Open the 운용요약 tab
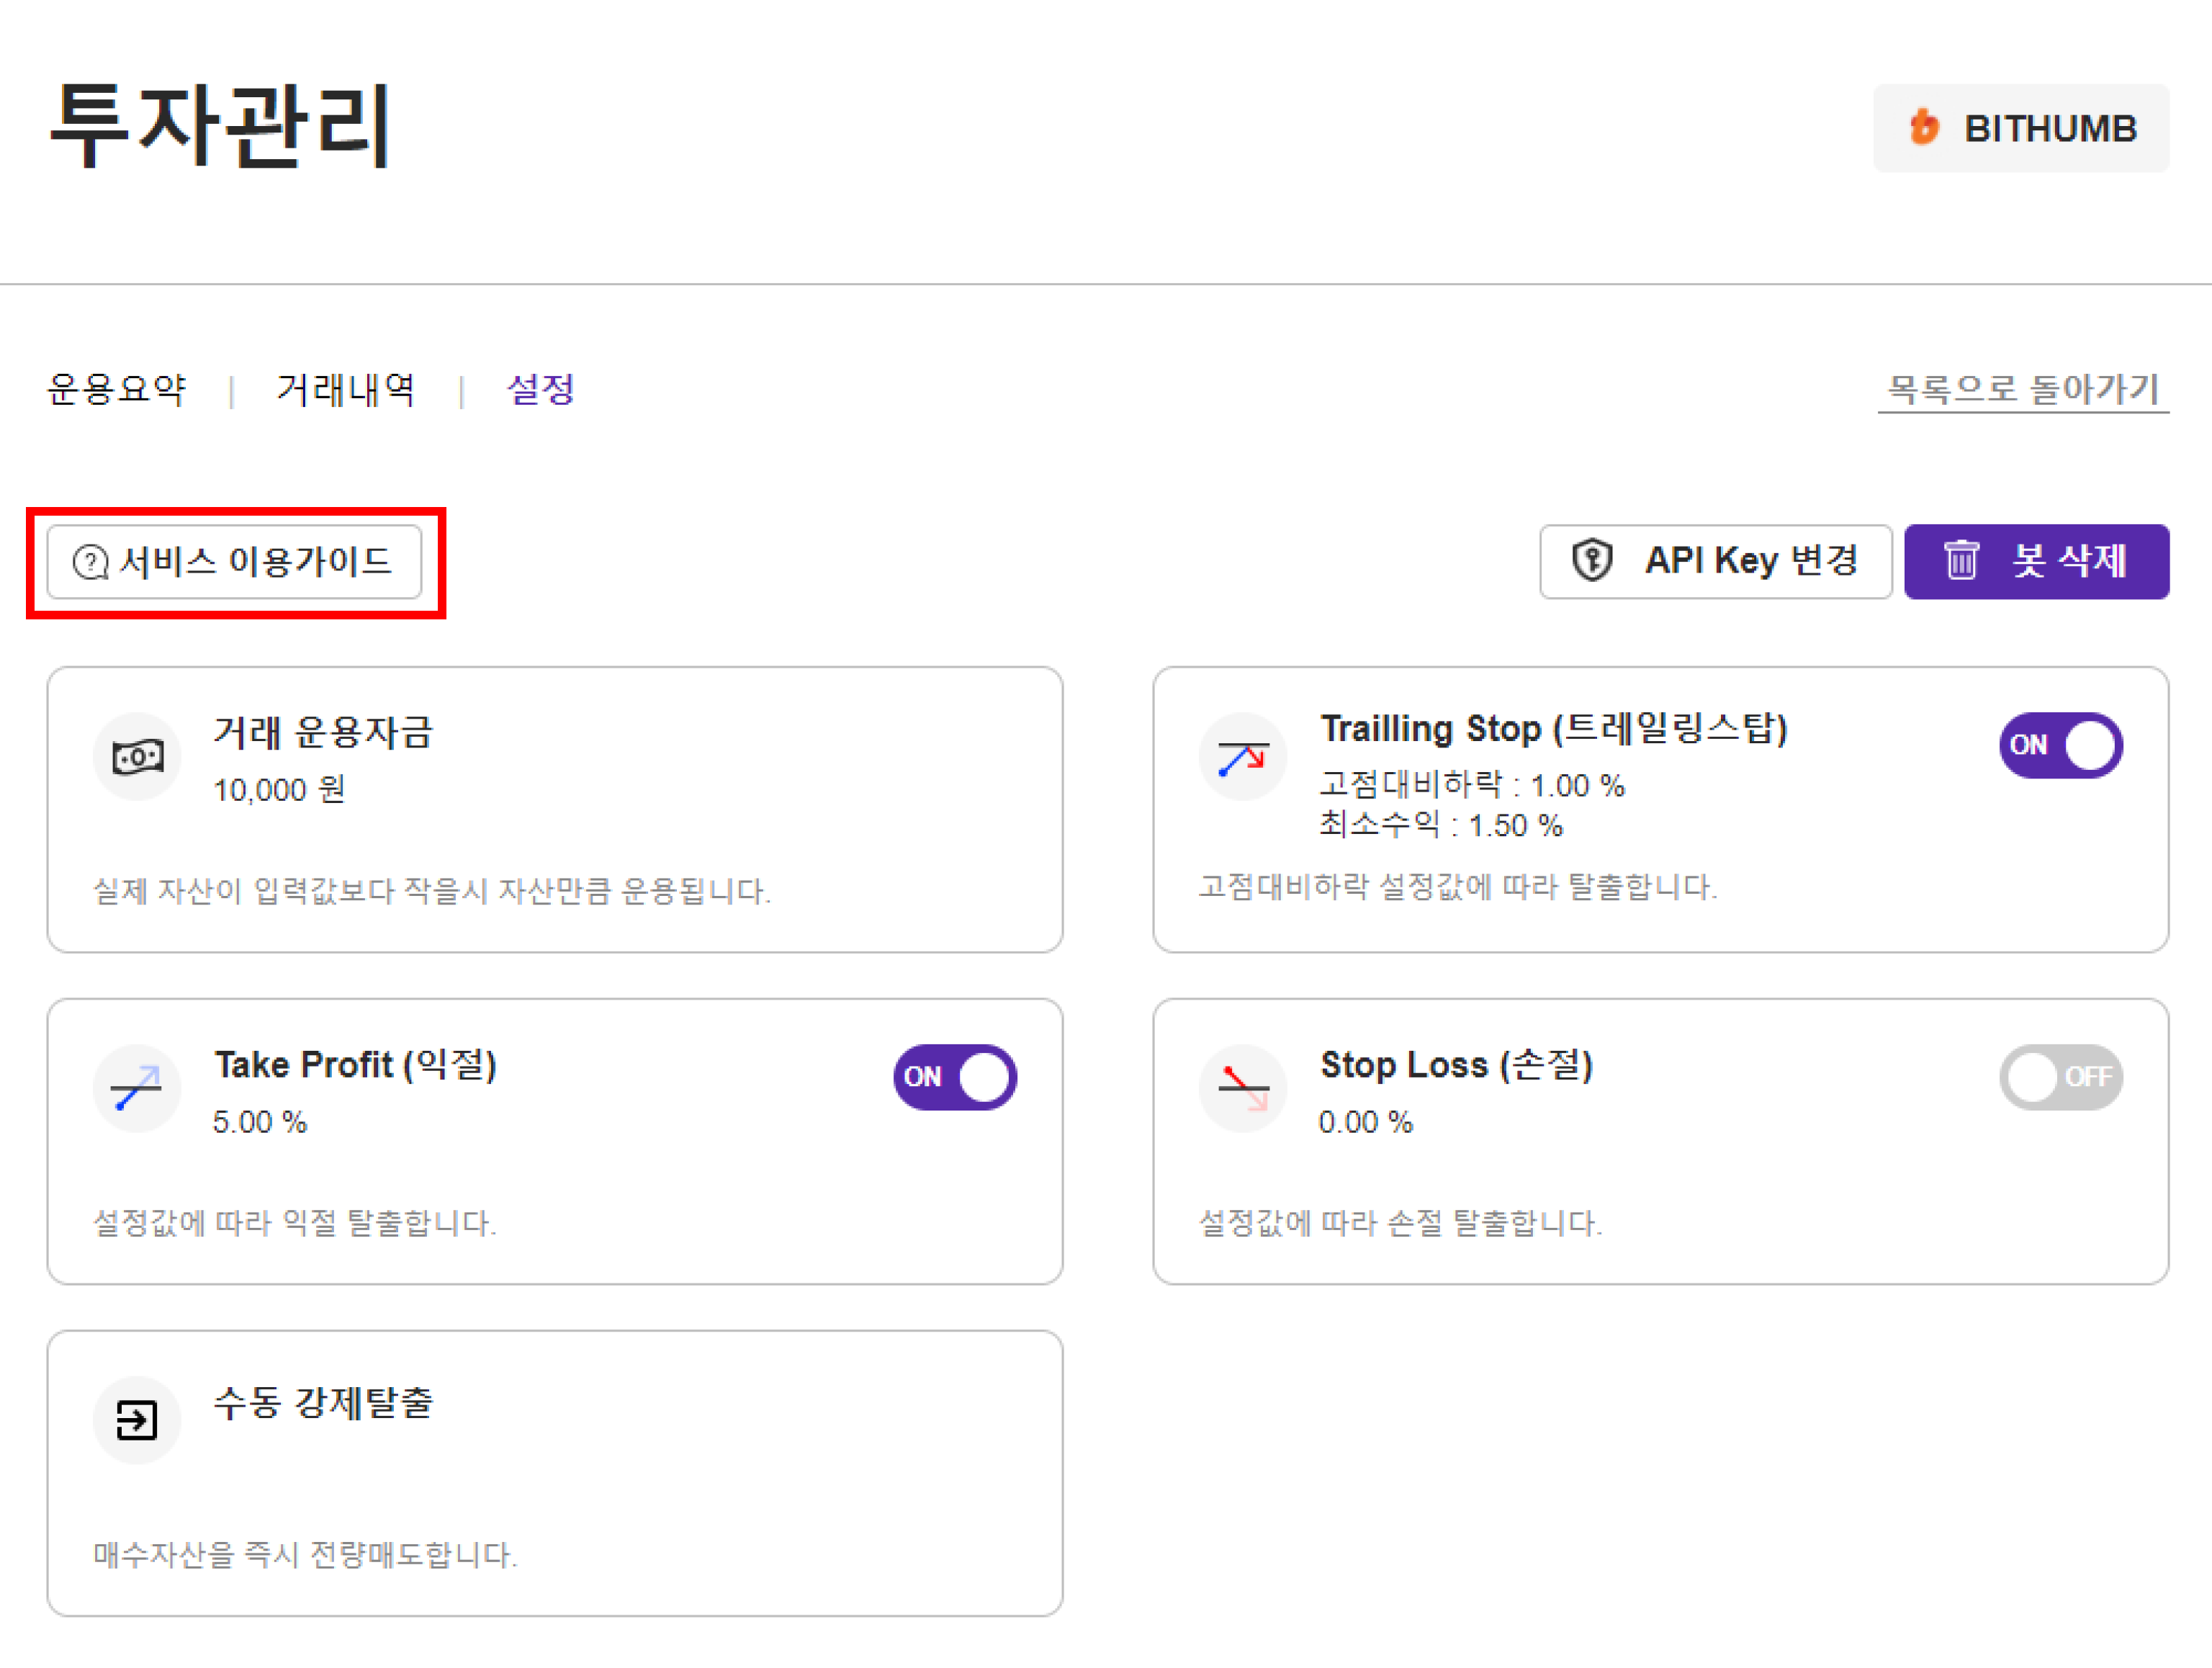Screen dimensions: 2212x1668 coord(116,390)
